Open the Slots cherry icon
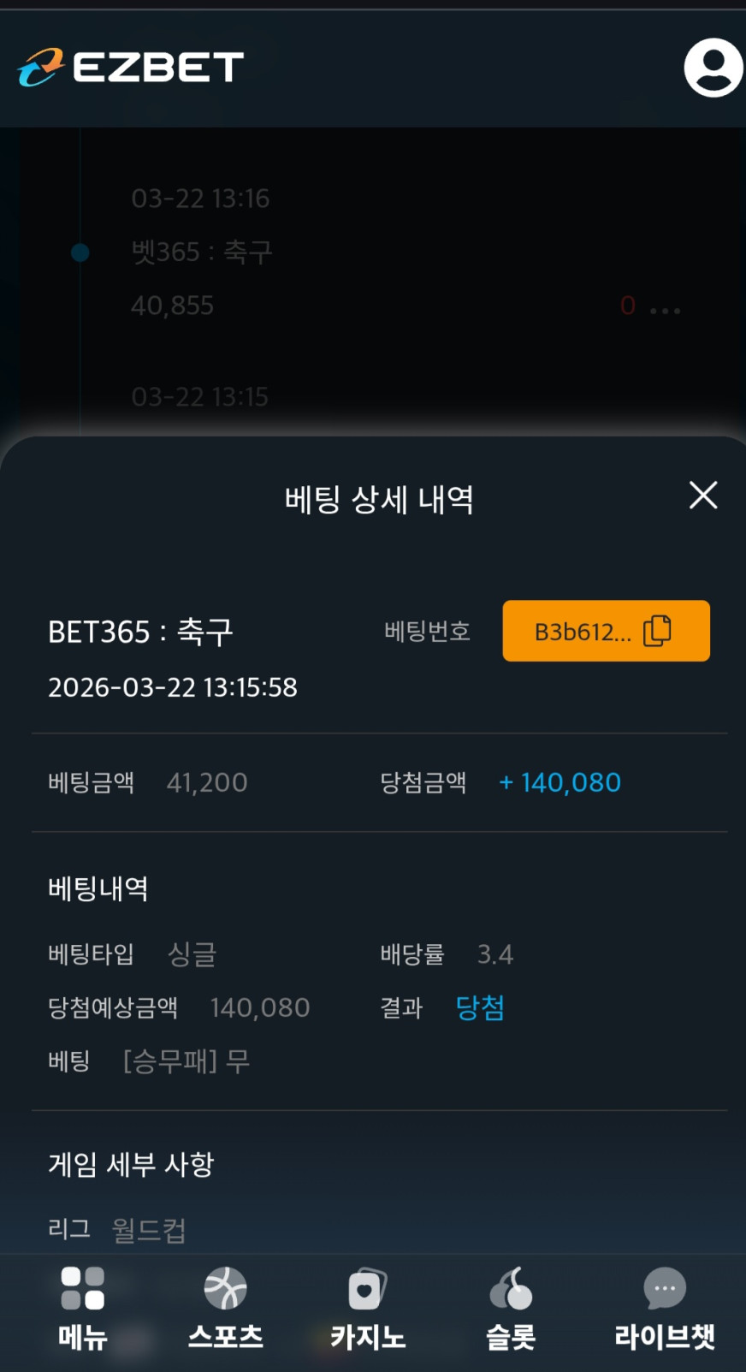746x1372 pixels. click(x=511, y=1289)
